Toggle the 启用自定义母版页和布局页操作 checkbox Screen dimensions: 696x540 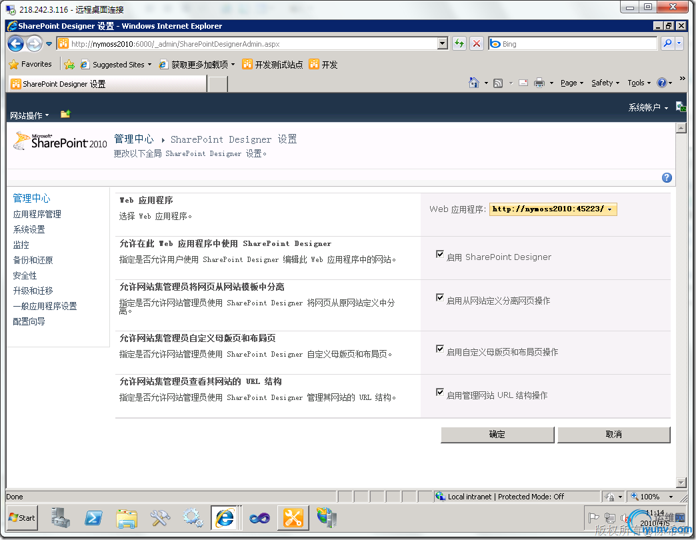(440, 349)
